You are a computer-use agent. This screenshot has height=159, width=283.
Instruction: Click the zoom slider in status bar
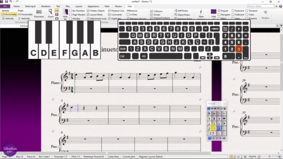[x=269, y=157]
